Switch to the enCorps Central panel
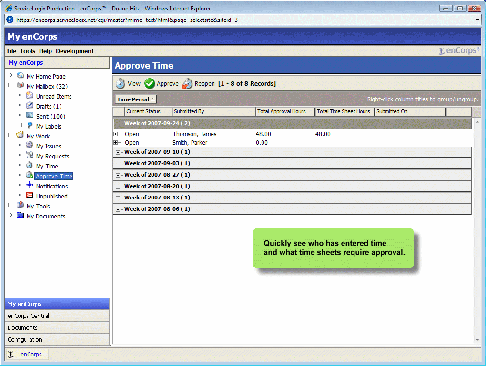Screen dimensions: 486x366 (x=57, y=316)
